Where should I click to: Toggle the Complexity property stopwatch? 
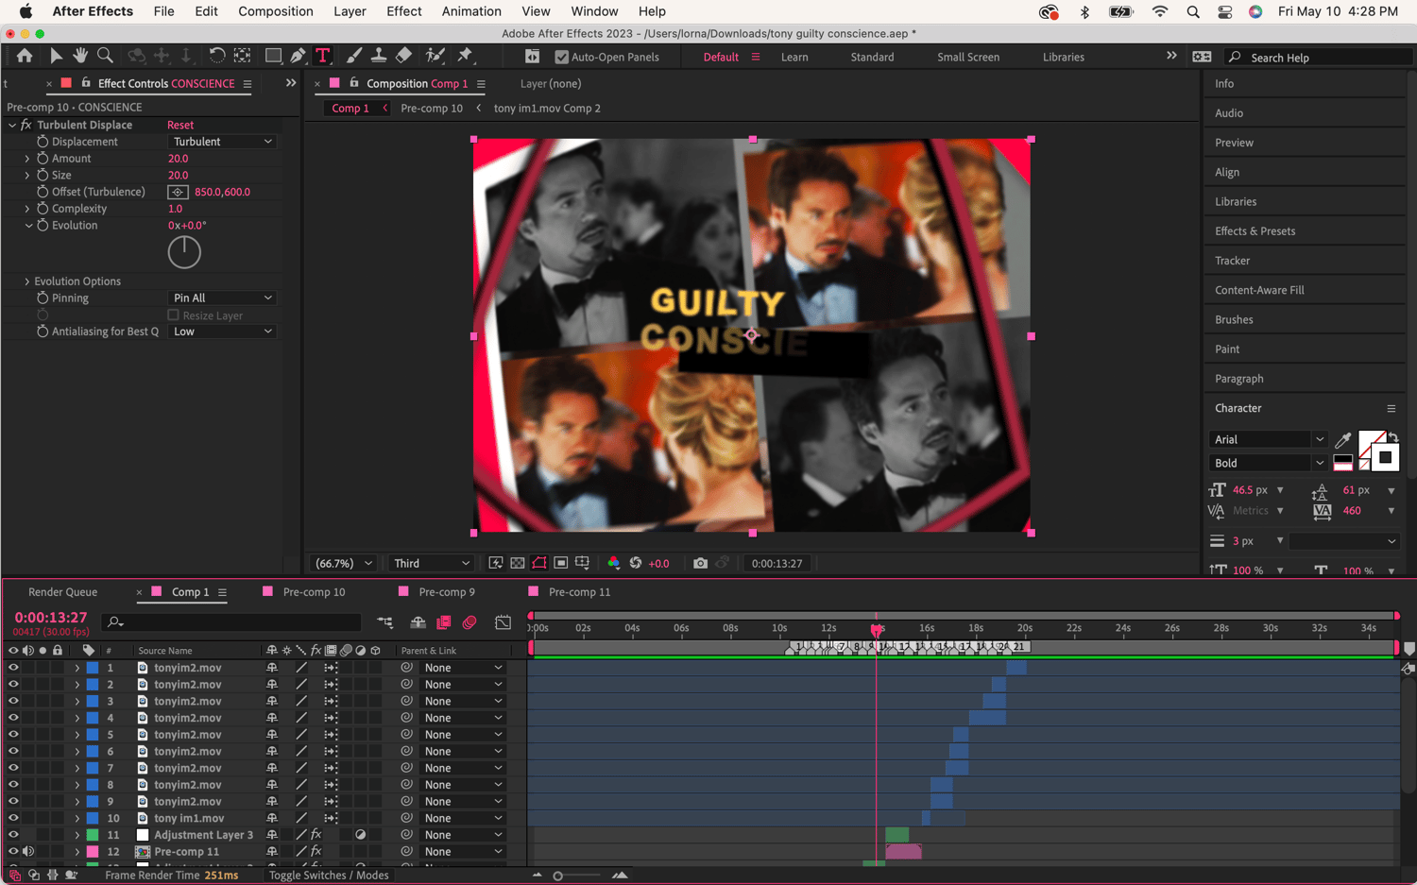tap(43, 209)
